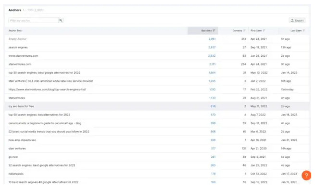The width and height of the screenshot is (315, 190).
Task: Select canonical urls: a beginner's guide anchor
Action: [x=45, y=123]
